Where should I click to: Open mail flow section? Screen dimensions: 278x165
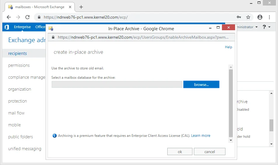pyautogui.click(x=16, y=113)
